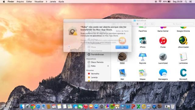Eject the Keka disk from the sidebar
195x110 pixels.
[x=108, y=66]
